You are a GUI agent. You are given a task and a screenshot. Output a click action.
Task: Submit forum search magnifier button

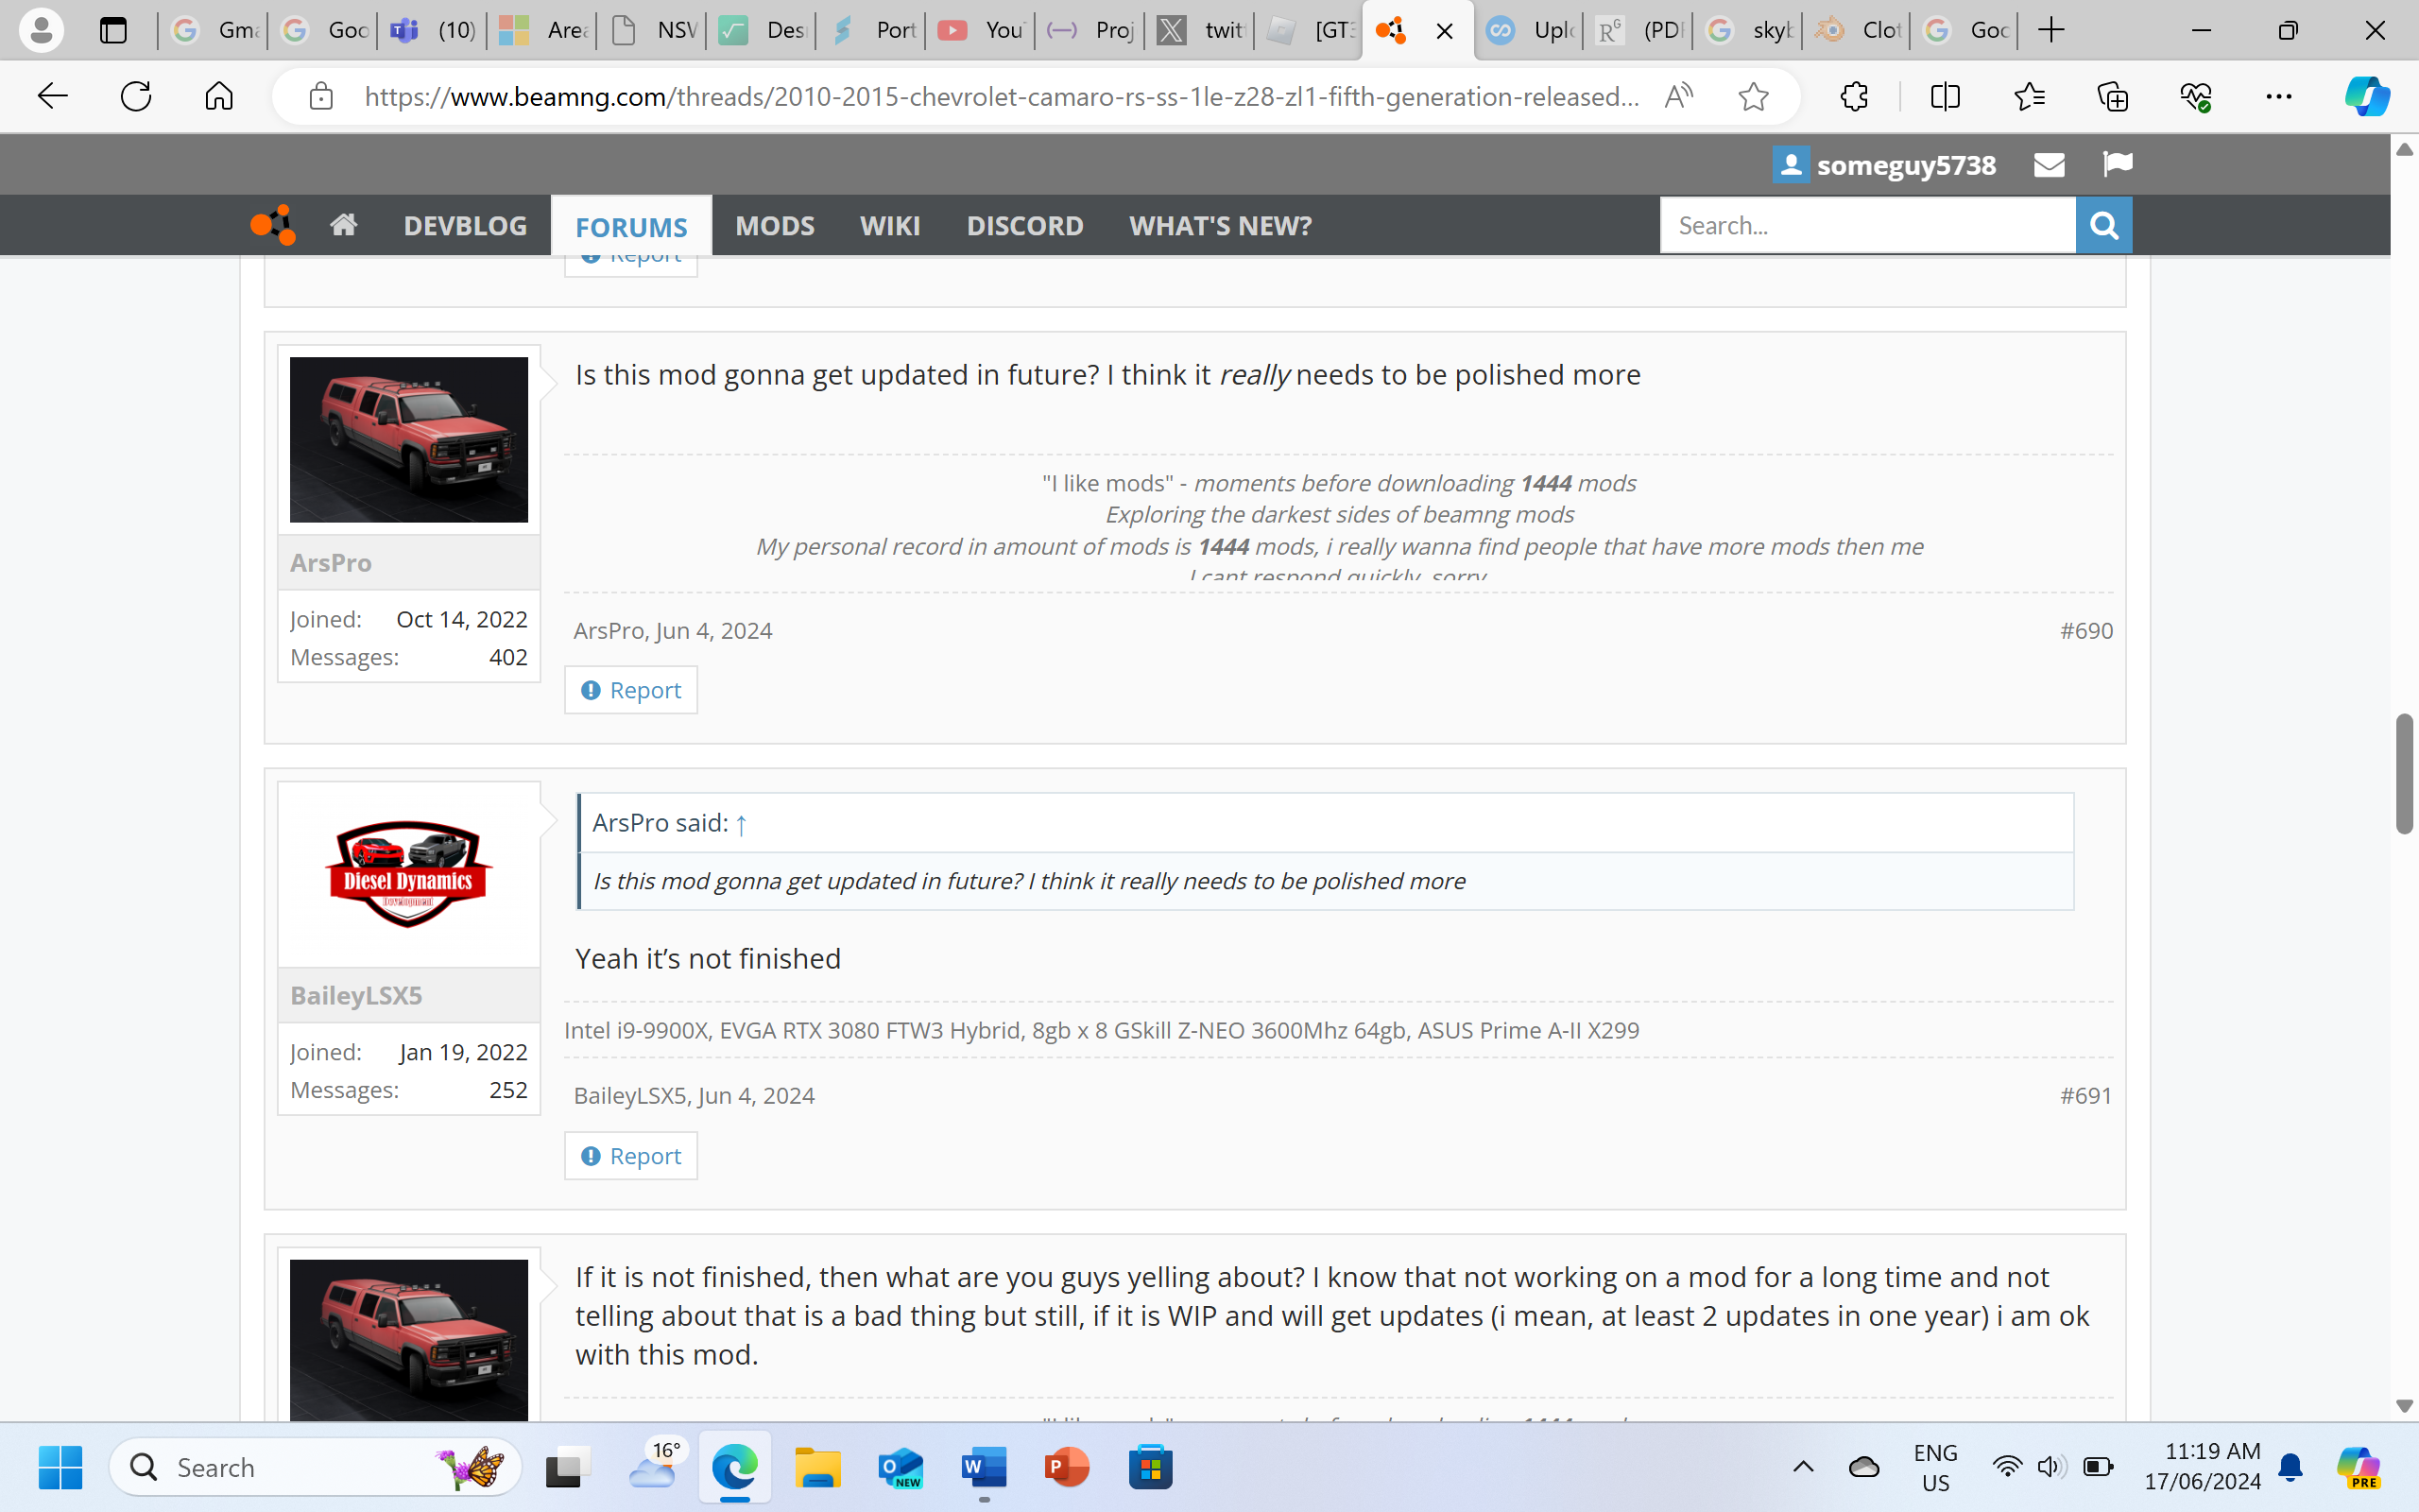tap(2104, 225)
